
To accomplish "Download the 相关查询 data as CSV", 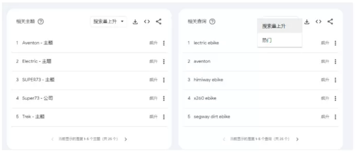I will click(307, 22).
